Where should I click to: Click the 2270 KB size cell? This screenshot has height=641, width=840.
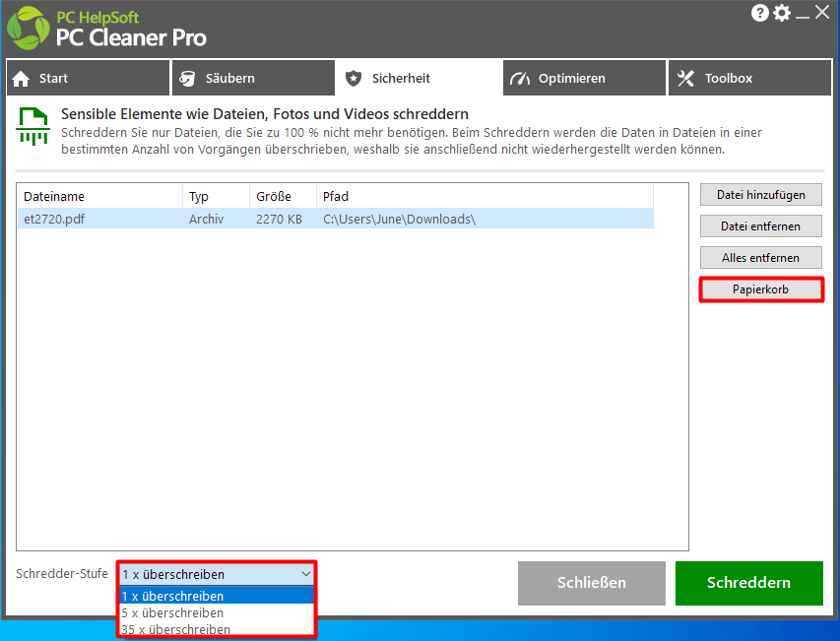pos(279,219)
